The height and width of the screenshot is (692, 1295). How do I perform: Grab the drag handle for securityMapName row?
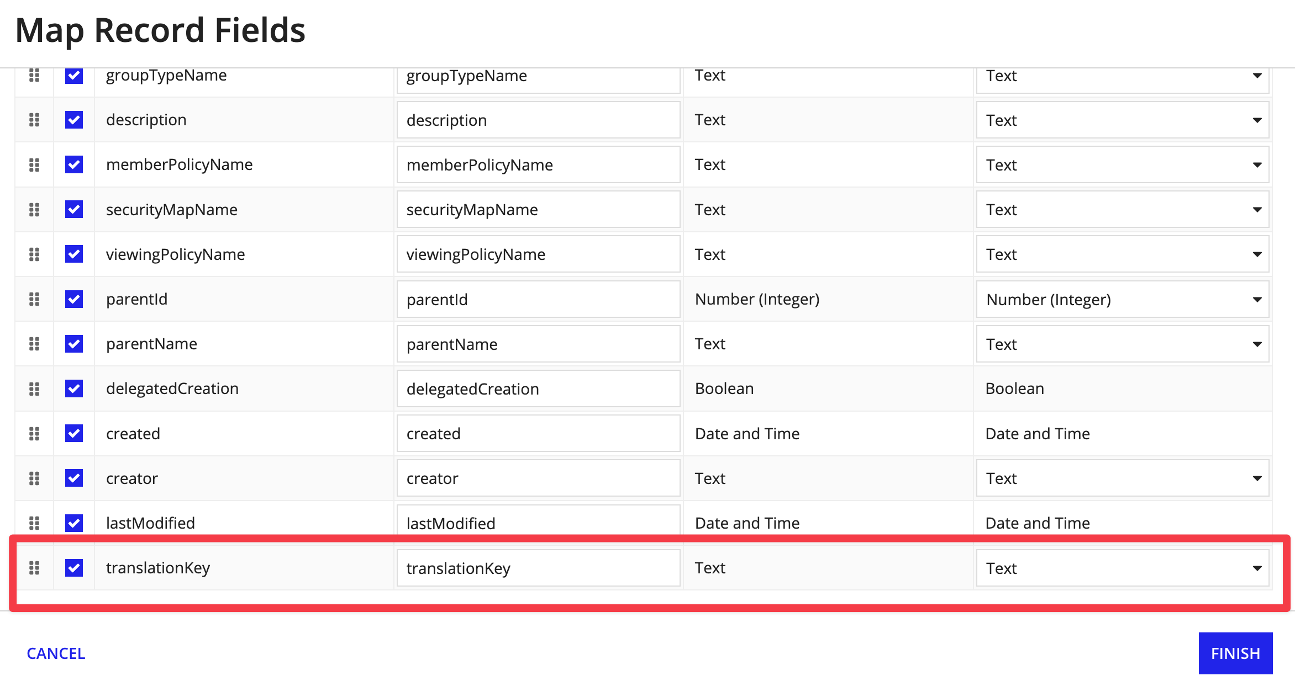[x=34, y=210]
